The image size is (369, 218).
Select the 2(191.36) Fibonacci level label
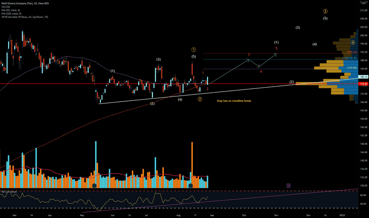[352, 52]
